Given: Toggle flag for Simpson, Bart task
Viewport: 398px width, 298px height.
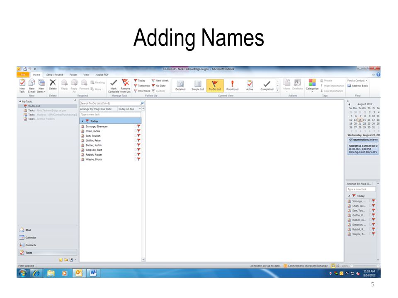Looking at the screenshot, I should click(x=138, y=150).
